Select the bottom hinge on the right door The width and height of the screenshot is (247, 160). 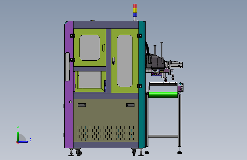(139, 86)
